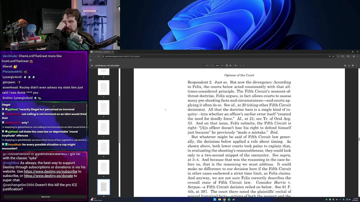This screenshot has height=202, width=360.
Task: Open Steam from taskbar
Action: (233, 199)
